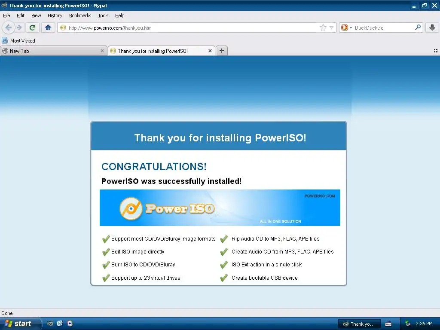Open the Downloads arrow button
This screenshot has width=440, height=330.
[432, 27]
